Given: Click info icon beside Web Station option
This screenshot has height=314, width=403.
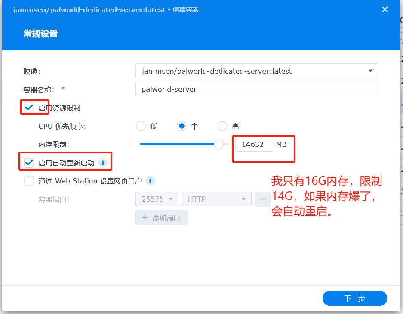Looking at the screenshot, I should point(150,181).
